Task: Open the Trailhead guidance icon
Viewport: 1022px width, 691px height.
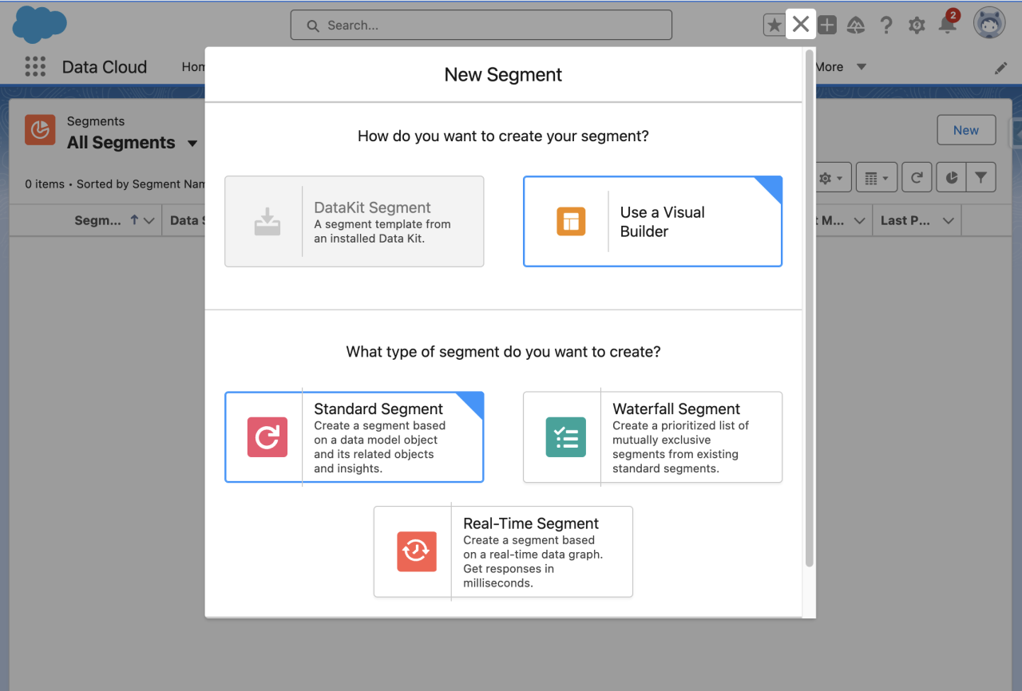Action: coord(856,25)
